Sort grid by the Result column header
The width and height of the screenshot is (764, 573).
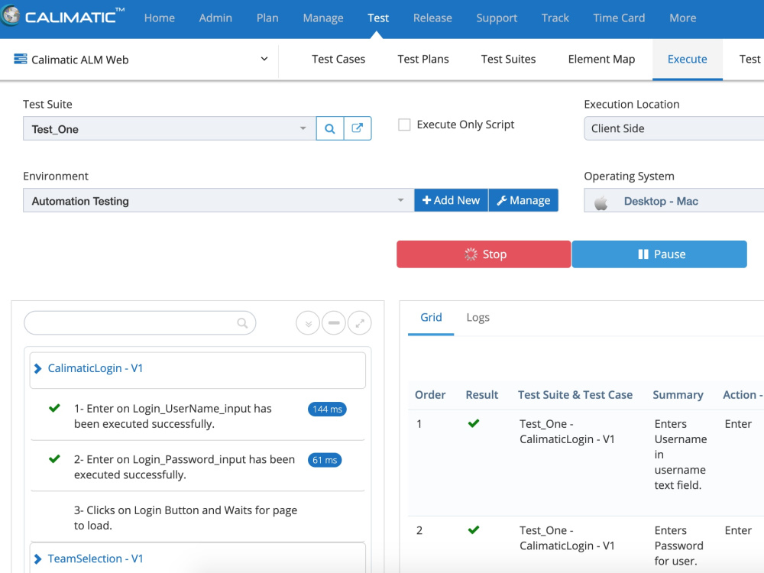point(481,395)
